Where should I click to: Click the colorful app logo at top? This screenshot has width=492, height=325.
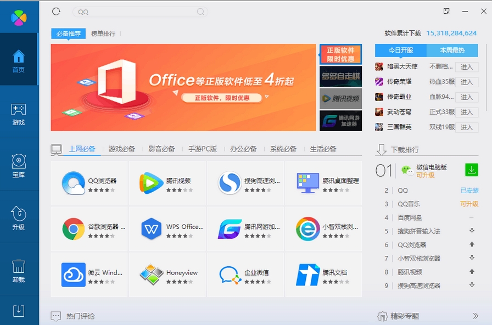pyautogui.click(x=19, y=18)
